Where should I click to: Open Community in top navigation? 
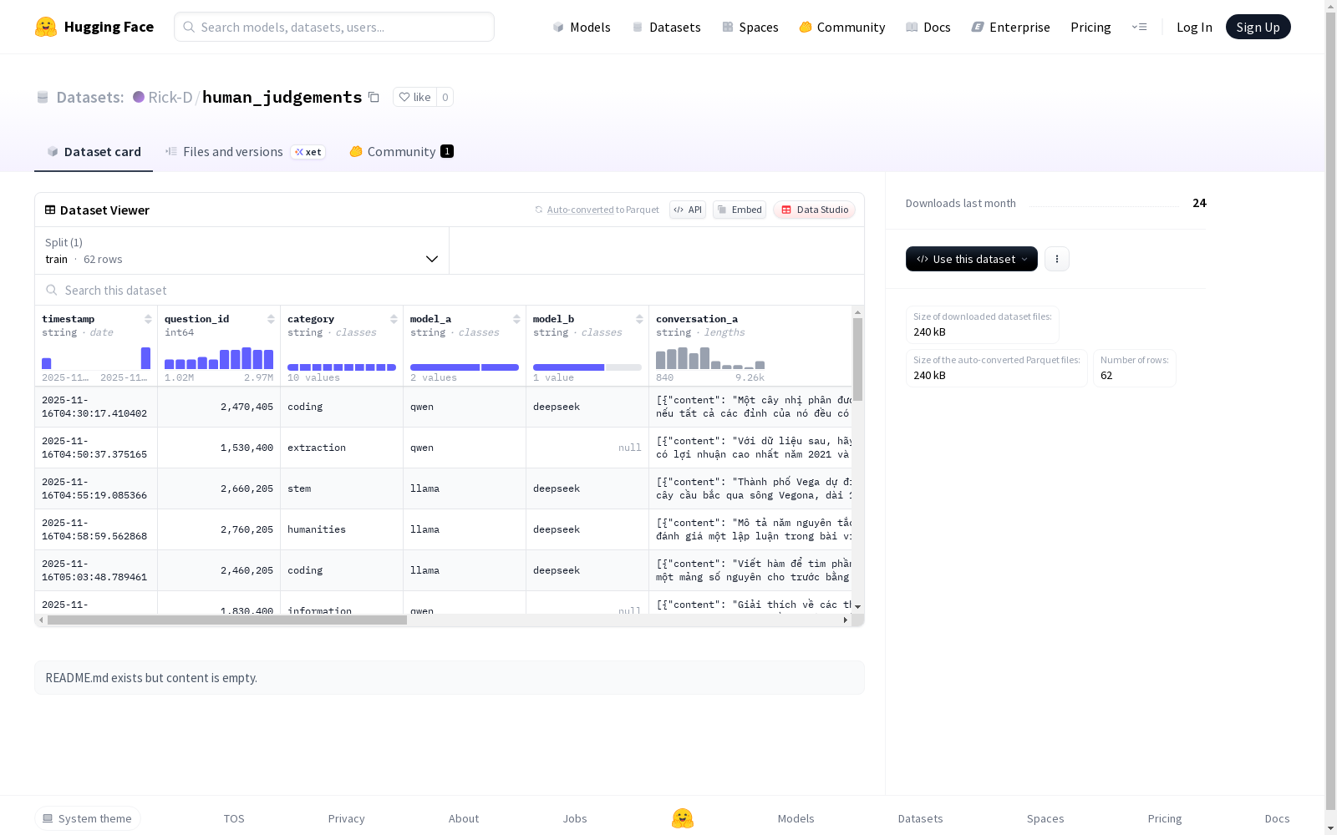coord(841,27)
